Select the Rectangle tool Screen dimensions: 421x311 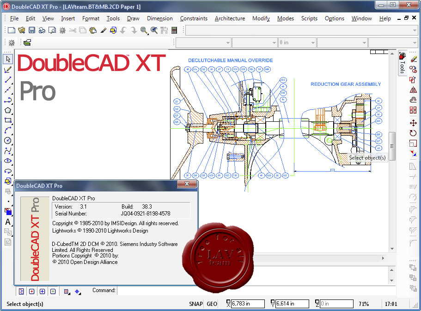pos(8,120)
